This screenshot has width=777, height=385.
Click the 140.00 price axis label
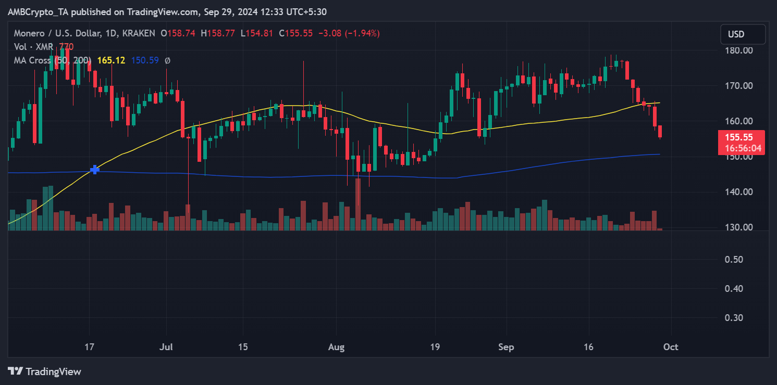[x=740, y=192]
